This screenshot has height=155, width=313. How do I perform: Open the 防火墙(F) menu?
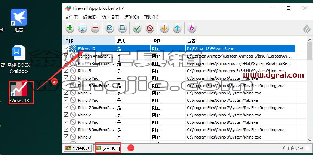(111, 17)
